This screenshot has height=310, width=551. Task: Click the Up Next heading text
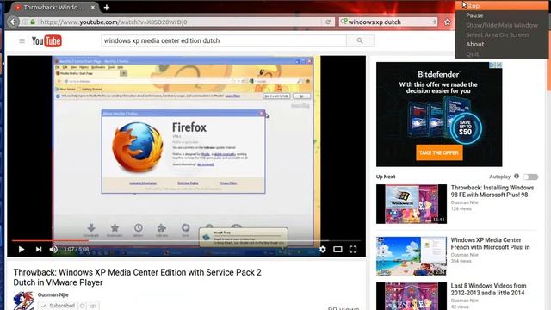click(x=386, y=177)
